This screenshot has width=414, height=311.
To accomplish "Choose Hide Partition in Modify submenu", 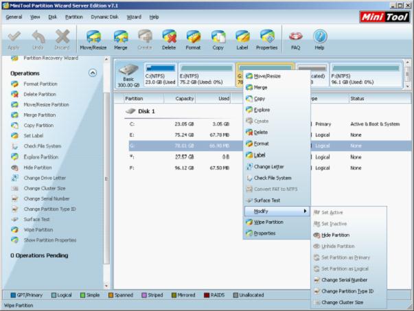I will pyautogui.click(x=349, y=235).
